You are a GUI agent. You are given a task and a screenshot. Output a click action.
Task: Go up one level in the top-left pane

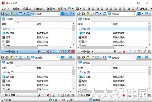11,14
